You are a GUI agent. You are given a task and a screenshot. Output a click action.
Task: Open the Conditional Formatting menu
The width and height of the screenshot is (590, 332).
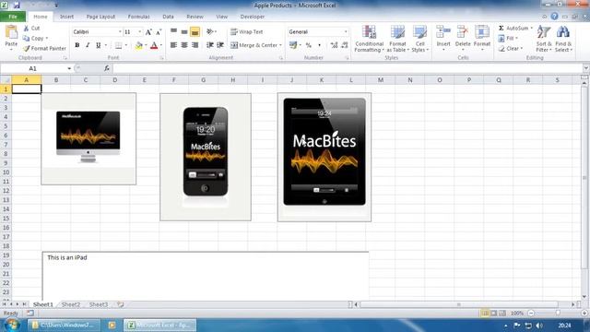click(x=369, y=39)
